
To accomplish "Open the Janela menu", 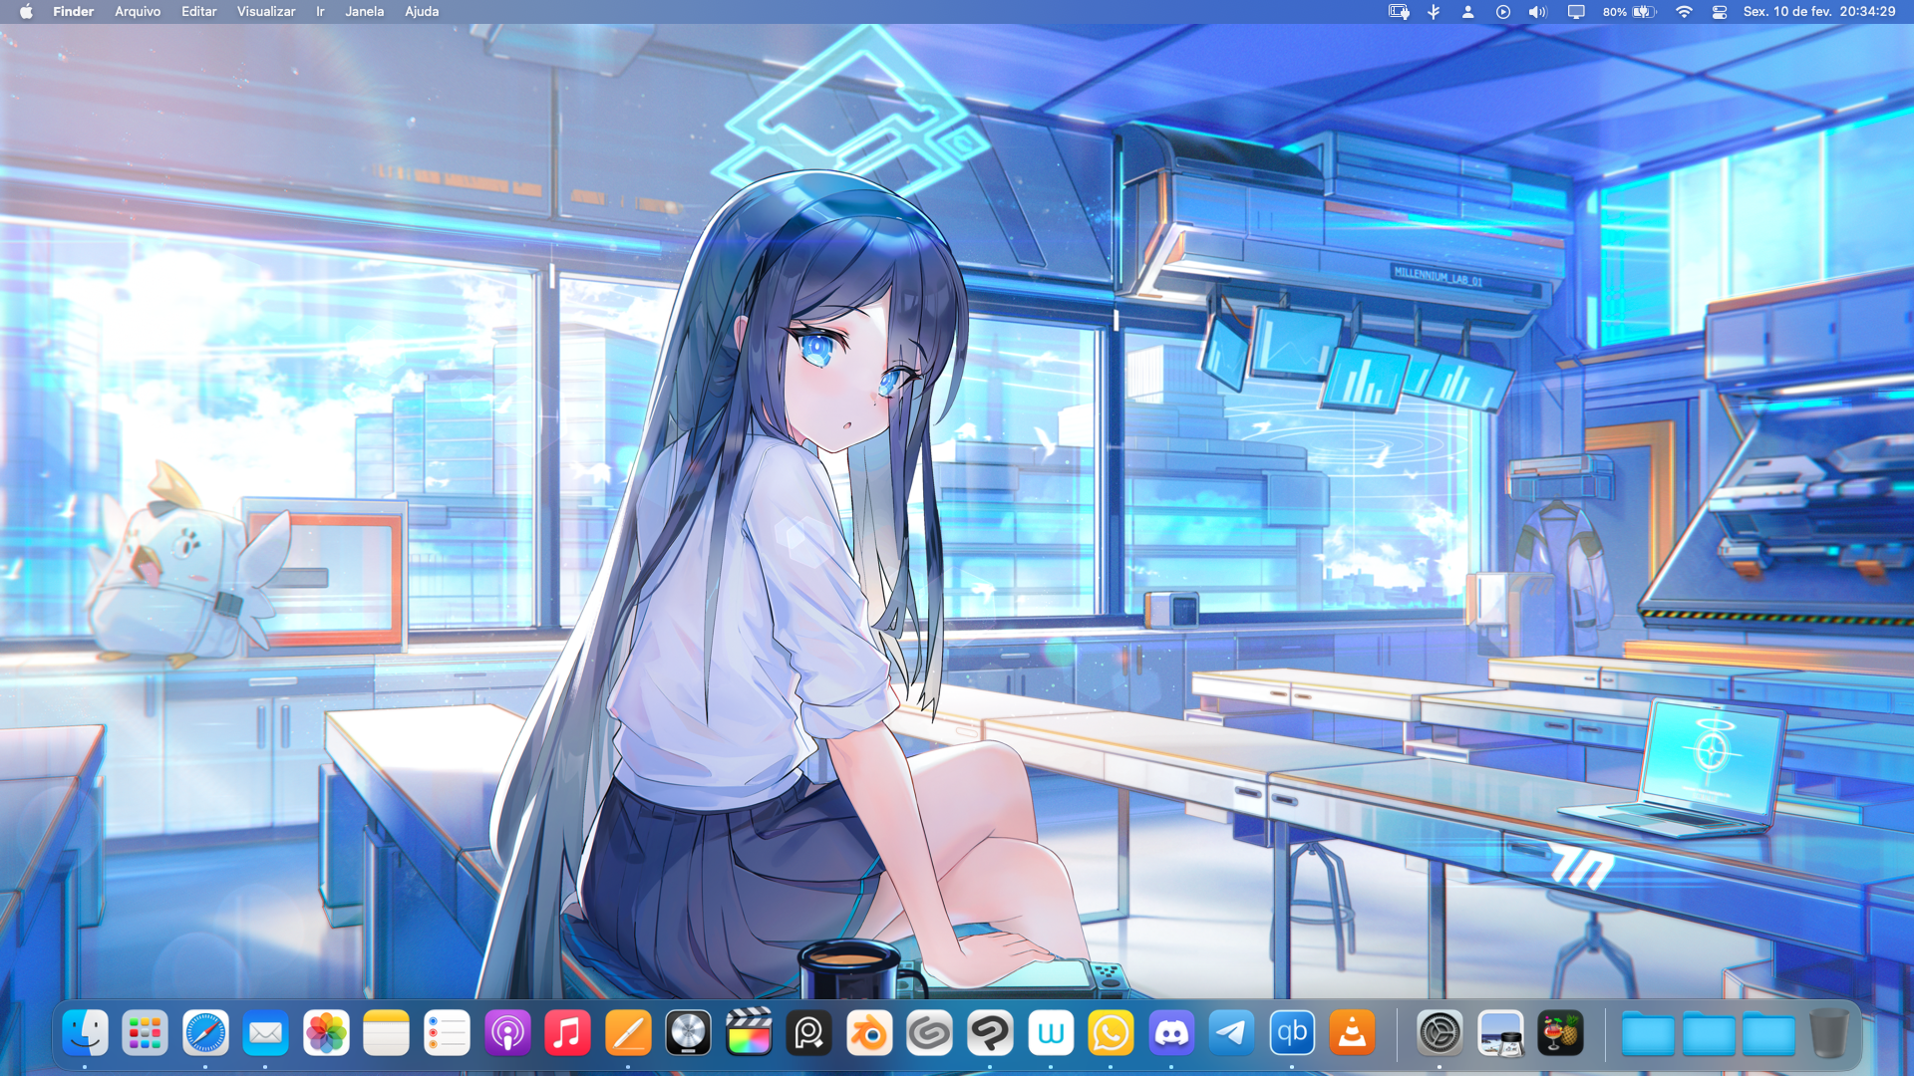I will pos(364,12).
